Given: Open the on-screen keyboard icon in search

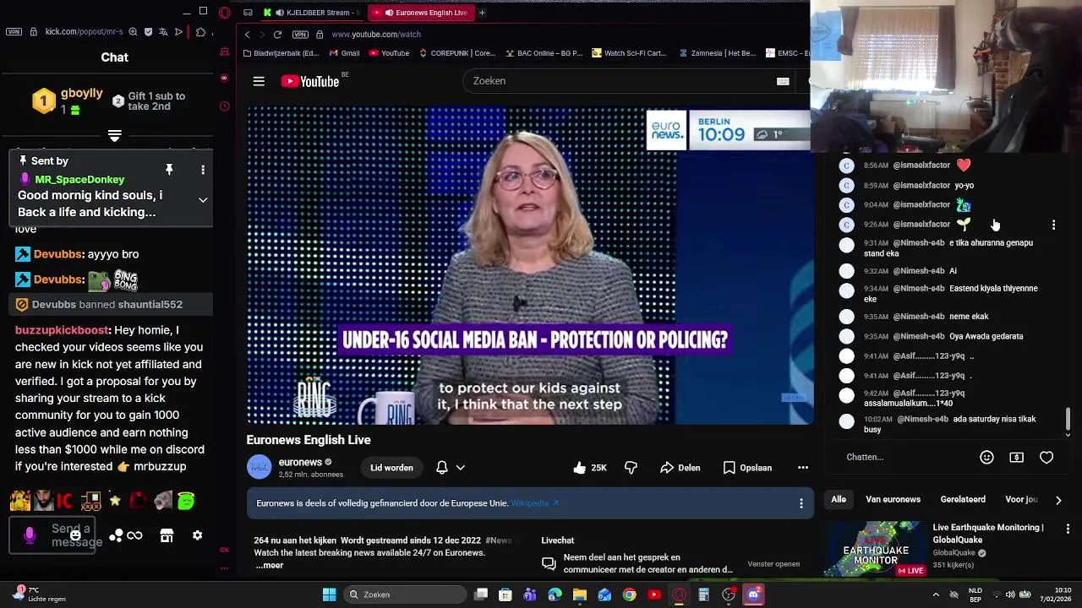Looking at the screenshot, I should click(x=783, y=81).
